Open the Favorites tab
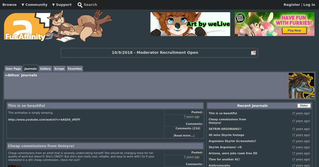The image size is (319, 167). tap(75, 69)
